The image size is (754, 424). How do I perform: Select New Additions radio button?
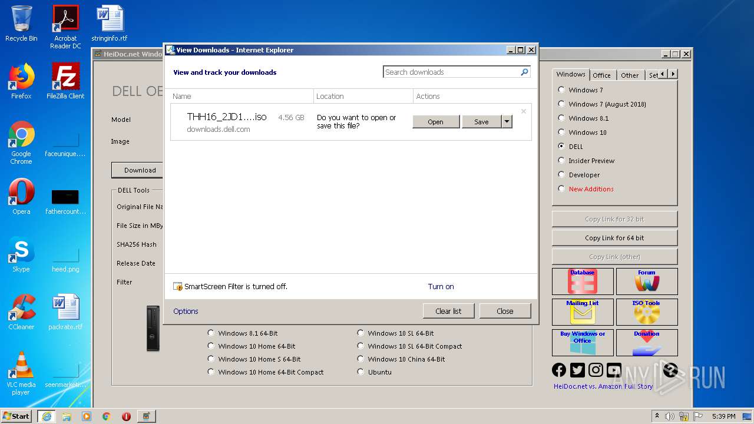click(561, 188)
